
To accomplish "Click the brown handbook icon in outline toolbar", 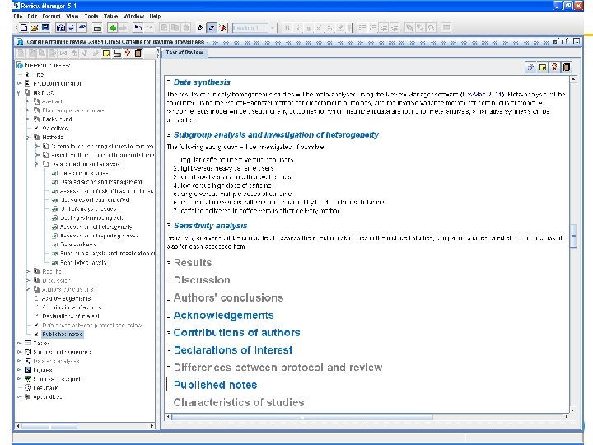I will click(138, 54).
